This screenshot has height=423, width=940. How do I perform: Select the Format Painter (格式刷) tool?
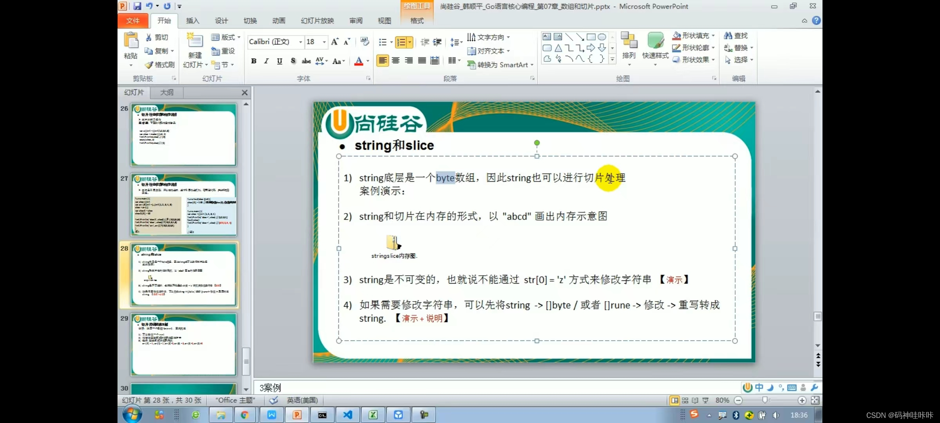pyautogui.click(x=160, y=65)
